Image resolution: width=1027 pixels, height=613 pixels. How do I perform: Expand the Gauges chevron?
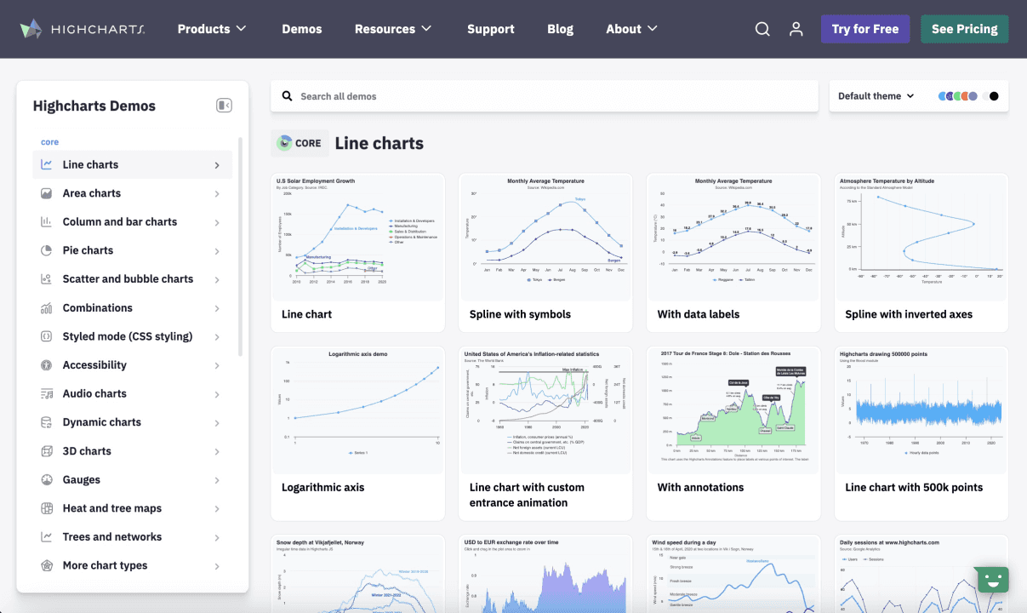[217, 480]
